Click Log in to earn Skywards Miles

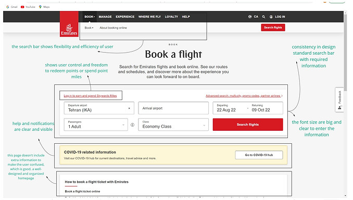point(90,96)
